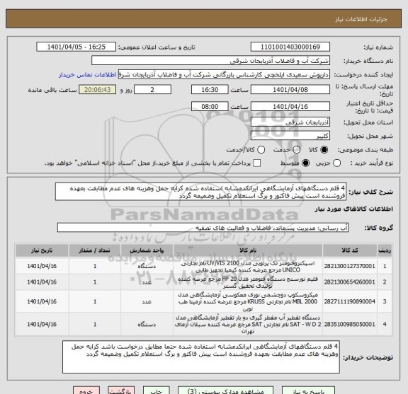Click delivery city field کلیبر
This screenshot has width=408, height=394.
click(x=290, y=136)
